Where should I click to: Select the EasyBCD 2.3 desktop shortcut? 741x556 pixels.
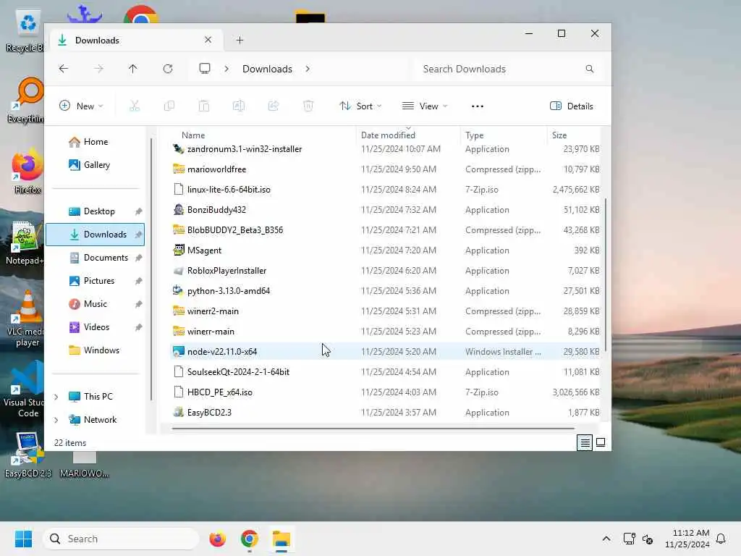[27, 455]
